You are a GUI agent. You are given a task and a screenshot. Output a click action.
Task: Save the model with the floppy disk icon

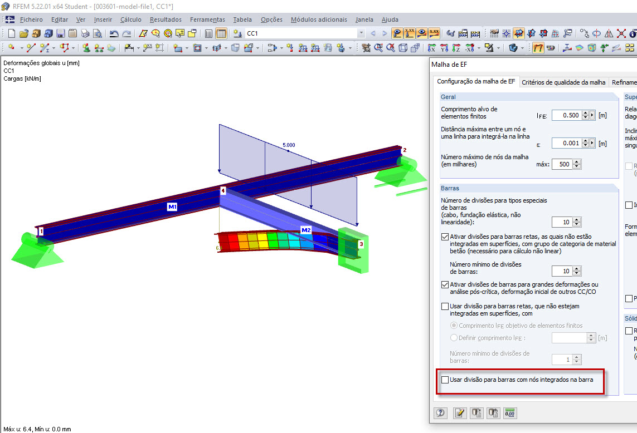pyautogui.click(x=61, y=33)
